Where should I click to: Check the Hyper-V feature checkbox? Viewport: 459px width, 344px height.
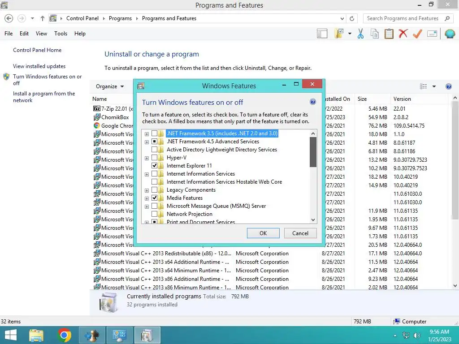tap(154, 158)
